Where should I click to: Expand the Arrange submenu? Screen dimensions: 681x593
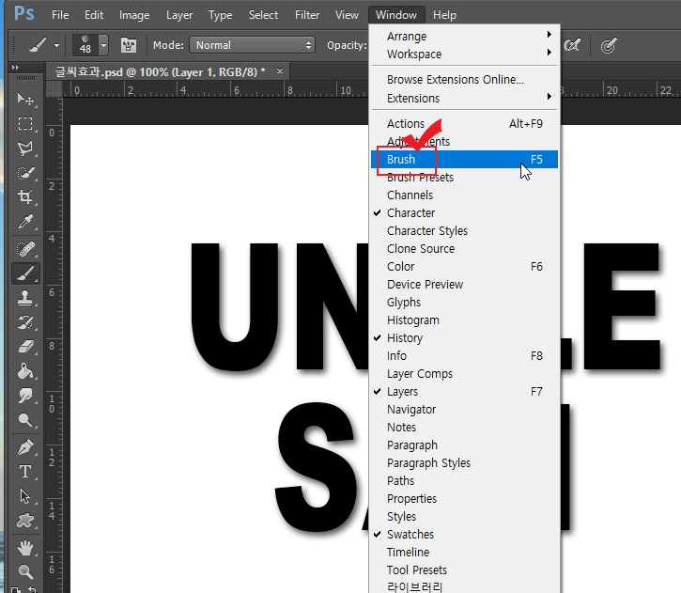(x=464, y=36)
